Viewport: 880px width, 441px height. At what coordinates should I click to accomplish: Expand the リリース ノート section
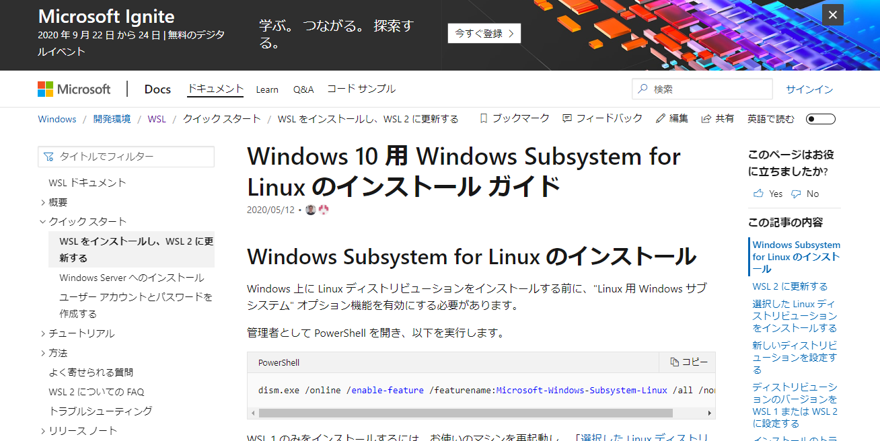tap(43, 431)
